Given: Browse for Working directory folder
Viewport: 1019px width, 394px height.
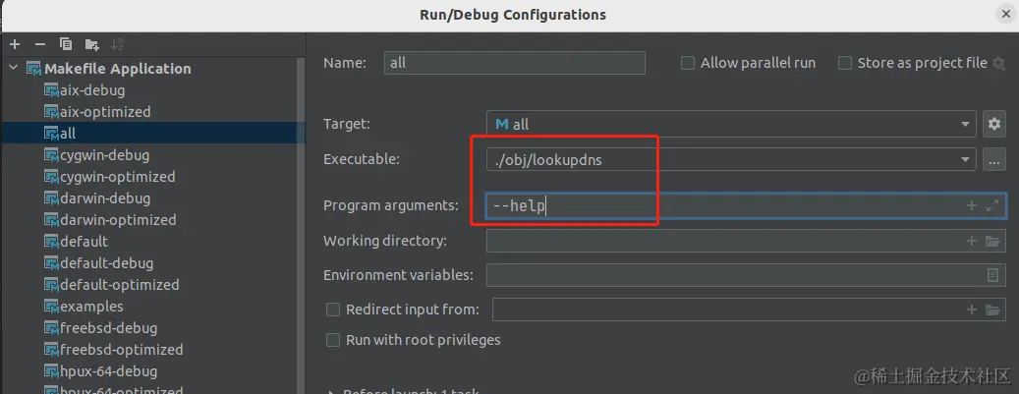Looking at the screenshot, I should click(992, 241).
